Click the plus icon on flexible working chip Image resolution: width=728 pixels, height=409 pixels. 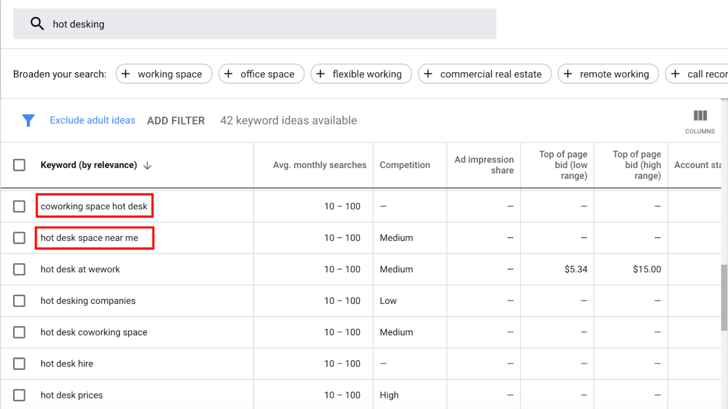[320, 74]
